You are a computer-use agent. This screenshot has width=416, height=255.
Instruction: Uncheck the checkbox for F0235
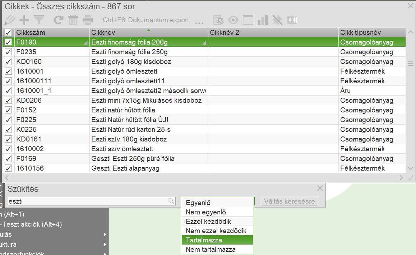click(x=8, y=52)
